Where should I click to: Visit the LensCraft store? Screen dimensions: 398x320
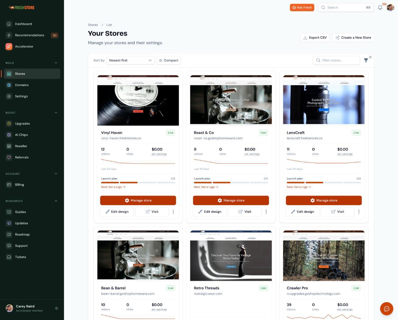tap(337, 212)
